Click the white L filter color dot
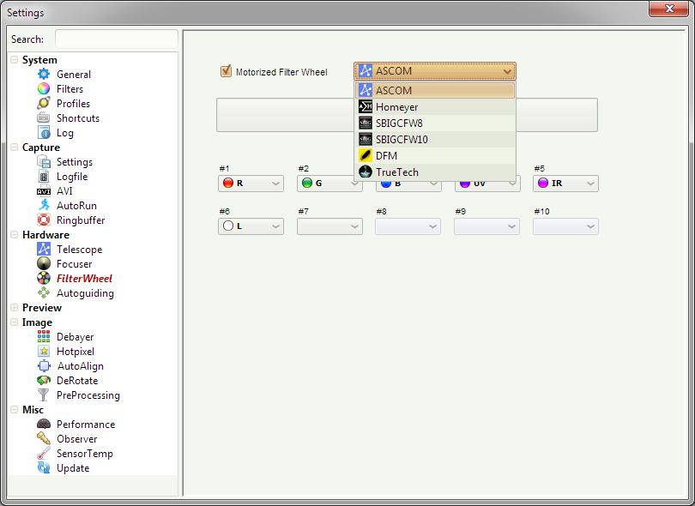The image size is (695, 506). click(228, 226)
